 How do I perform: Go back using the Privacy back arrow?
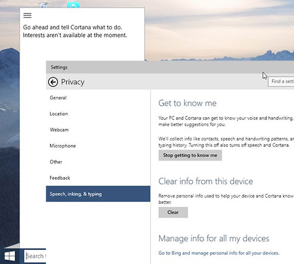[53, 82]
